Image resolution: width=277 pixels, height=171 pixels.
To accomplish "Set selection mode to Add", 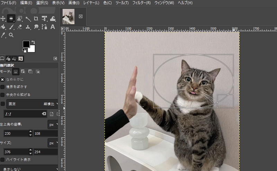I will 23,72.
